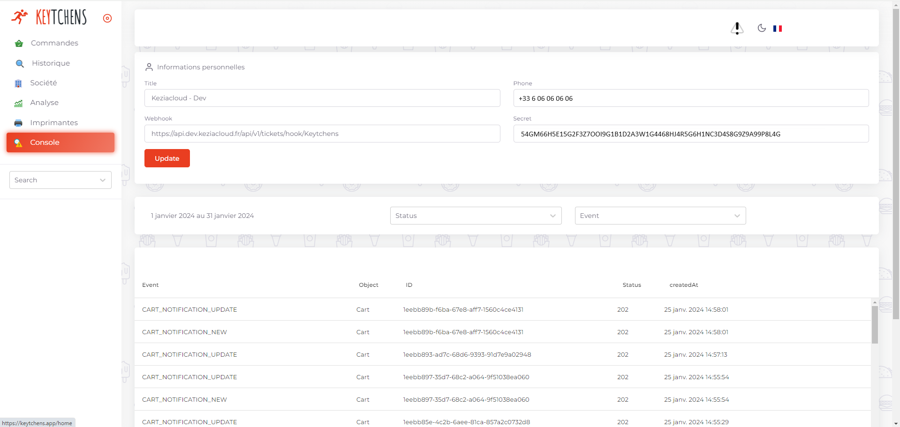The width and height of the screenshot is (900, 427).
Task: Toggle dark mode with moon icon
Action: 762,28
